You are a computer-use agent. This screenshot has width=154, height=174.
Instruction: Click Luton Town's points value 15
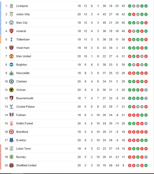pyautogui.click(x=123, y=149)
